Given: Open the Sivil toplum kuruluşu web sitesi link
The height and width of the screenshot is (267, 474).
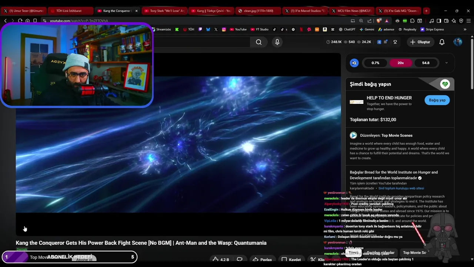Looking at the screenshot, I should pos(401,188).
